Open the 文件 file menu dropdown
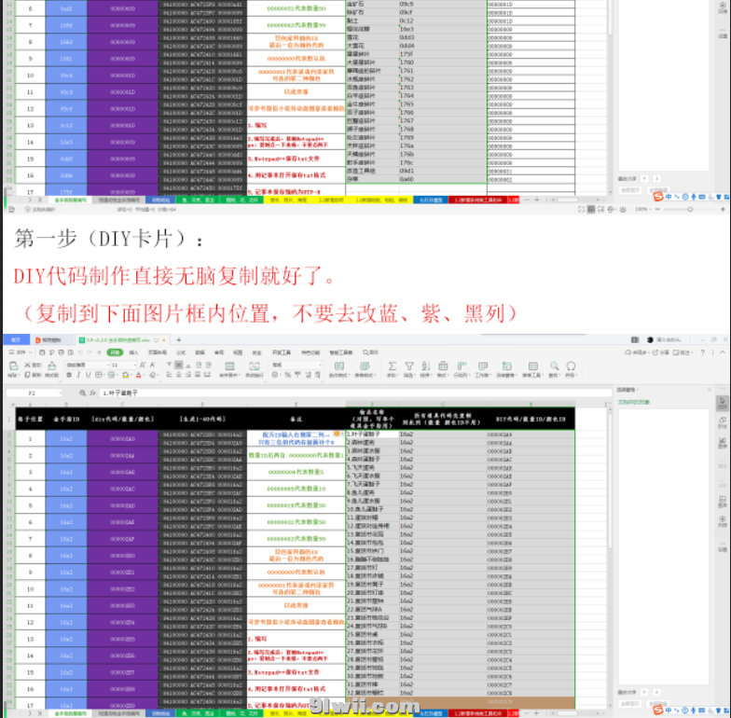The width and height of the screenshot is (731, 718). point(21,352)
